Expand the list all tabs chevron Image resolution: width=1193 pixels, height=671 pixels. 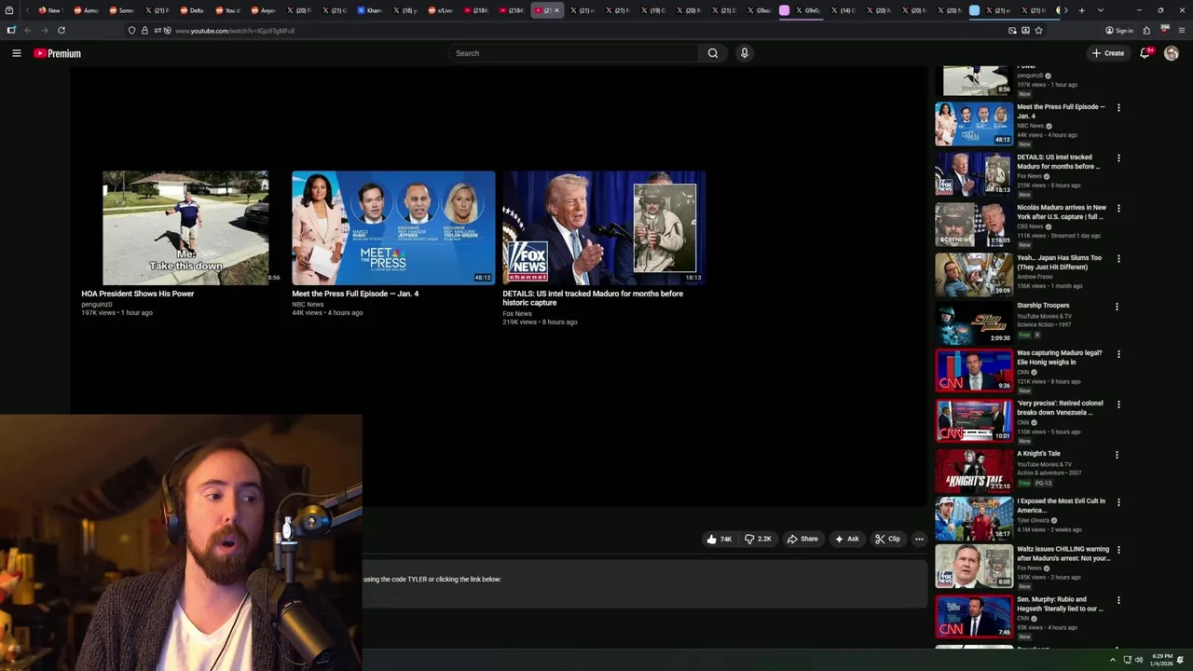(1101, 10)
